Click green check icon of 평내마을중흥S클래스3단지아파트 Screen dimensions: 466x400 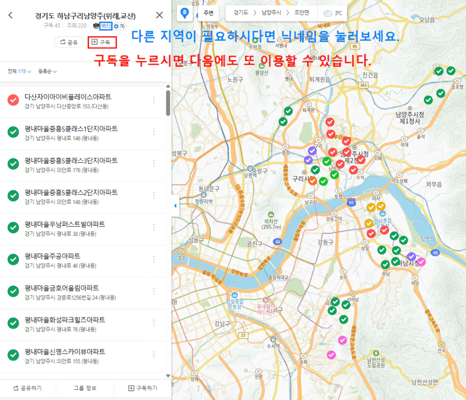(13, 164)
